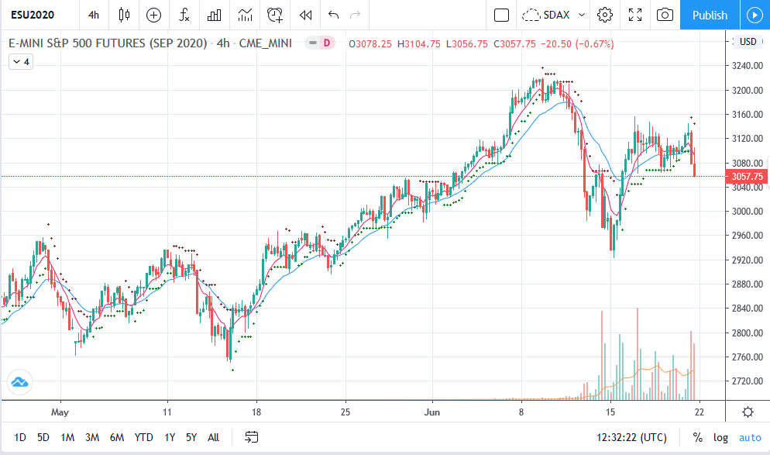Viewport: 770px width, 455px height.
Task: Open the fx indicators menu
Action: (x=184, y=15)
